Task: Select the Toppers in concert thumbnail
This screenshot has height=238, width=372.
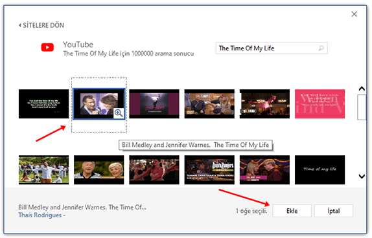Action: pyautogui.click(x=209, y=170)
